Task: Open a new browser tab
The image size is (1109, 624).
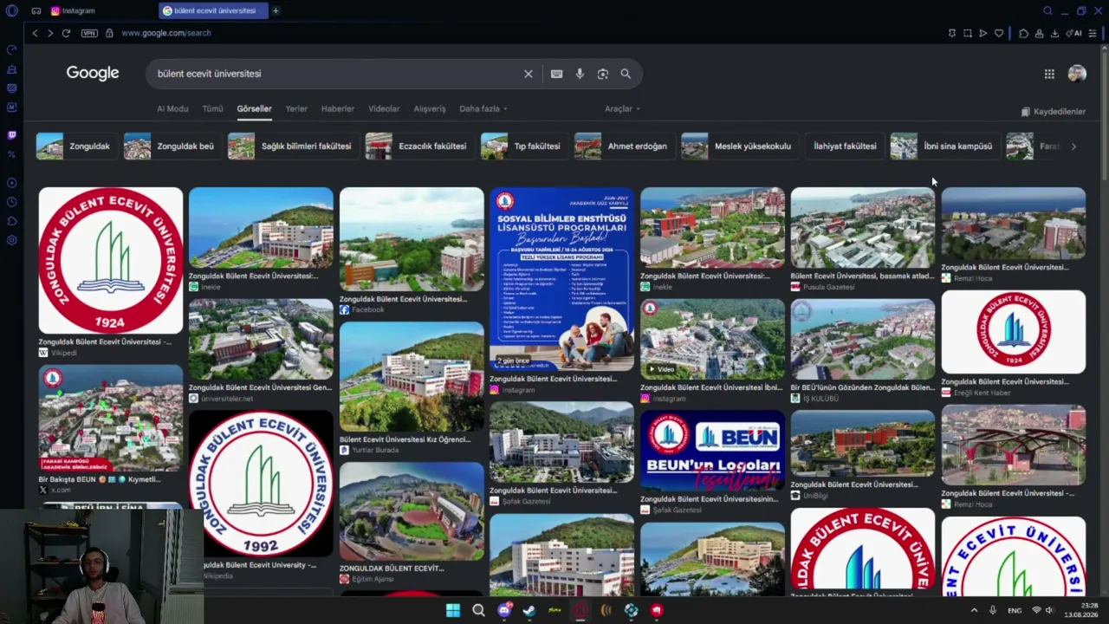Action: tap(276, 10)
